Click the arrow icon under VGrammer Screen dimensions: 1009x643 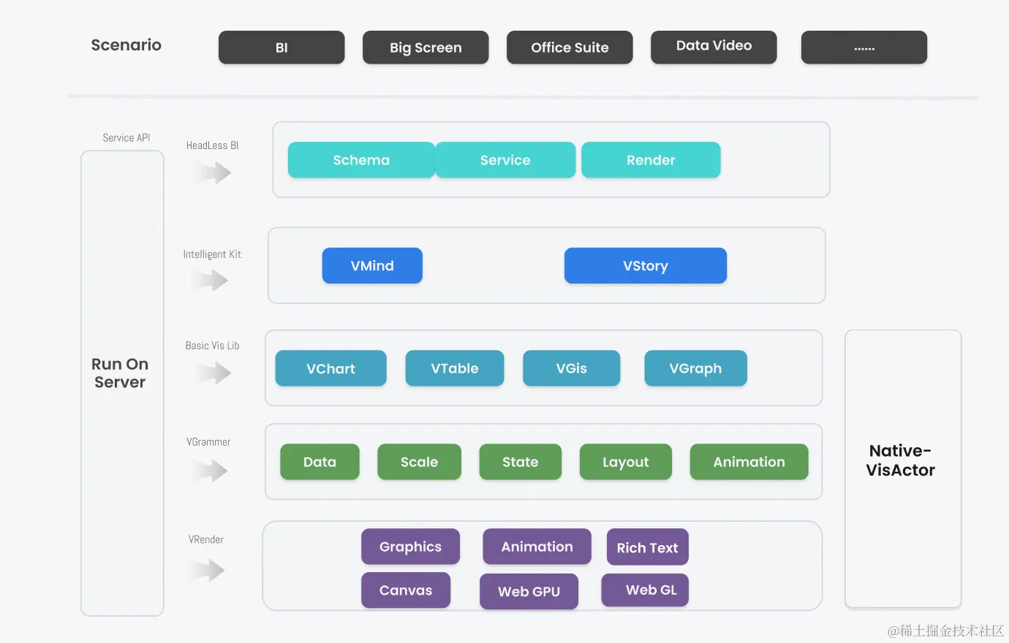coord(210,471)
